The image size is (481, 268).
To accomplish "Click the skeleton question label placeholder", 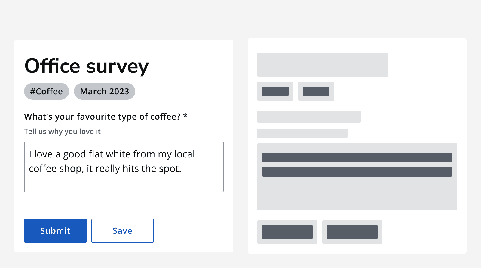I will click(309, 117).
